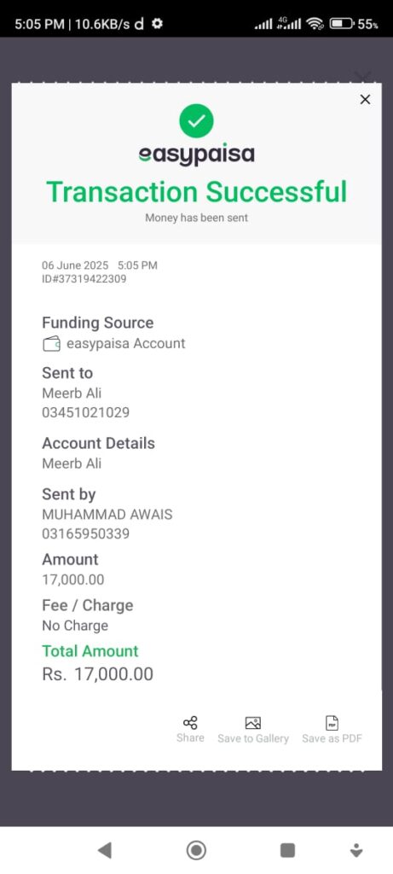
Task: Tap the transaction ID 37319422309
Action: [x=84, y=279]
